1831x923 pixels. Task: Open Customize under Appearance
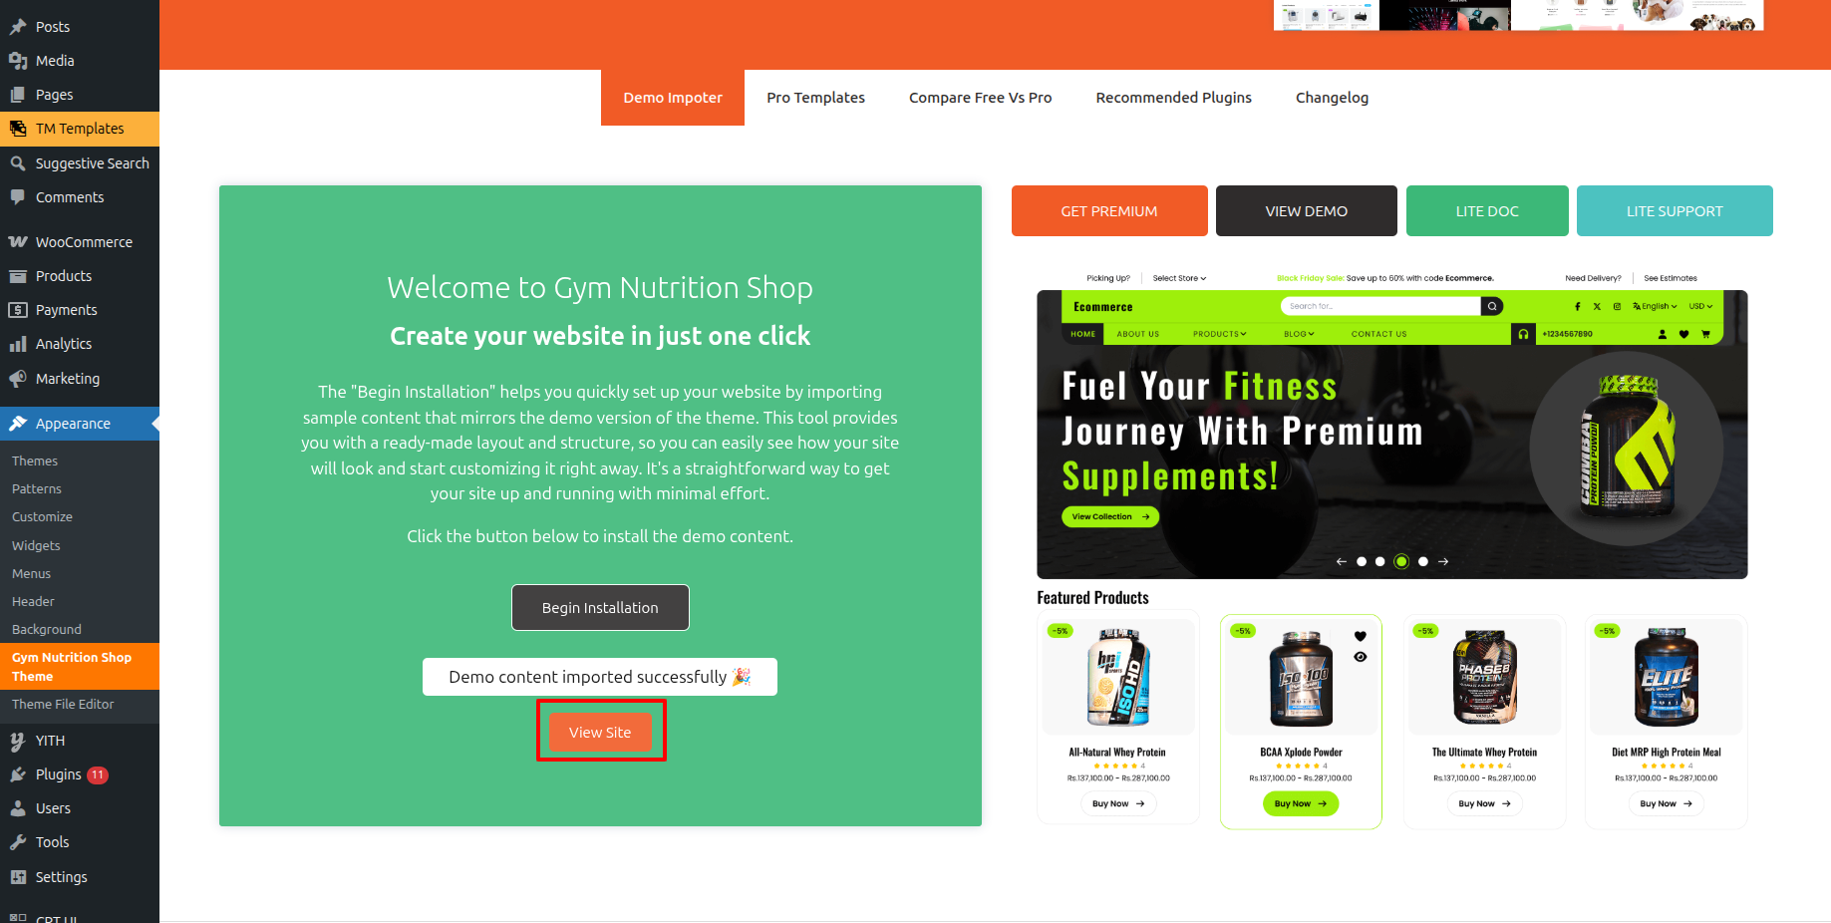pyautogui.click(x=42, y=516)
